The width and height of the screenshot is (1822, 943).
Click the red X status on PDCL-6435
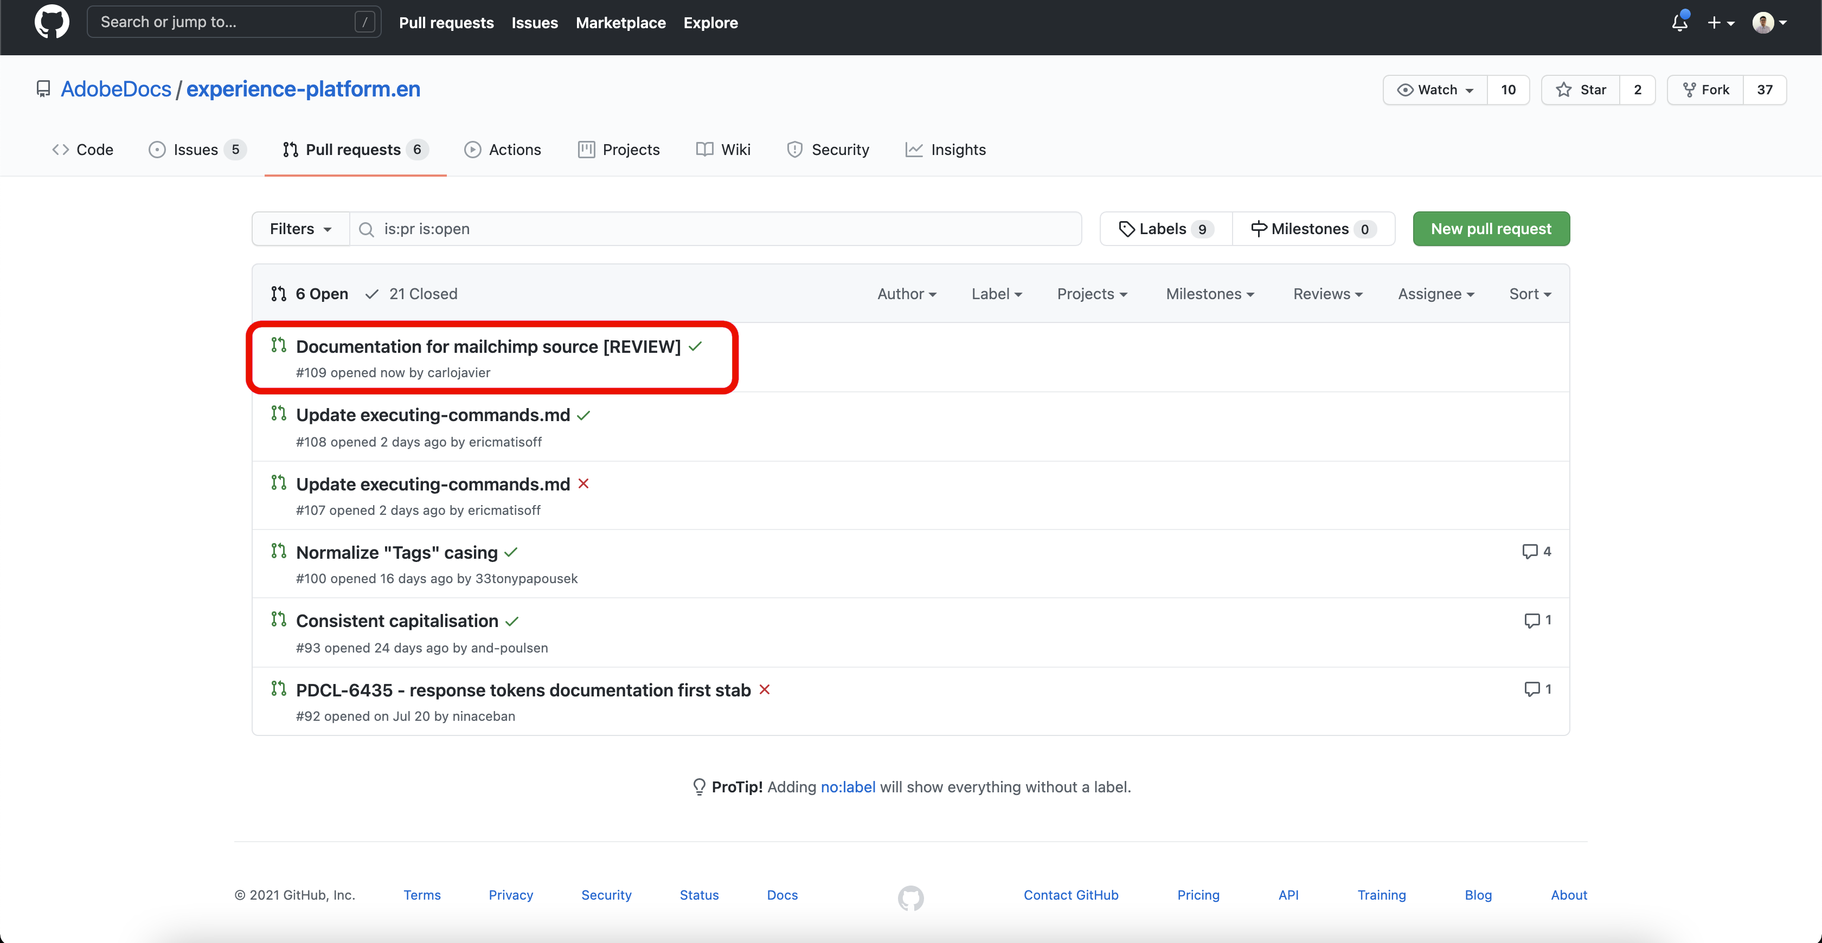[765, 689]
